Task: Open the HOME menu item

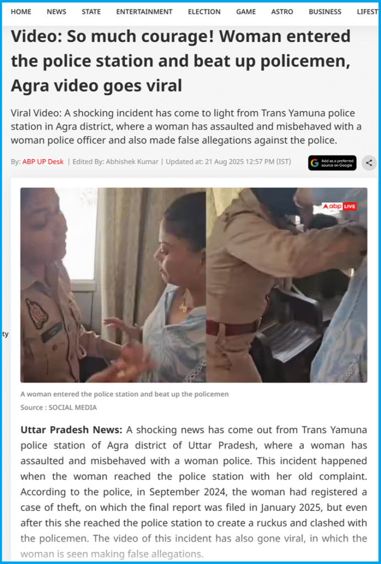Action: (21, 12)
